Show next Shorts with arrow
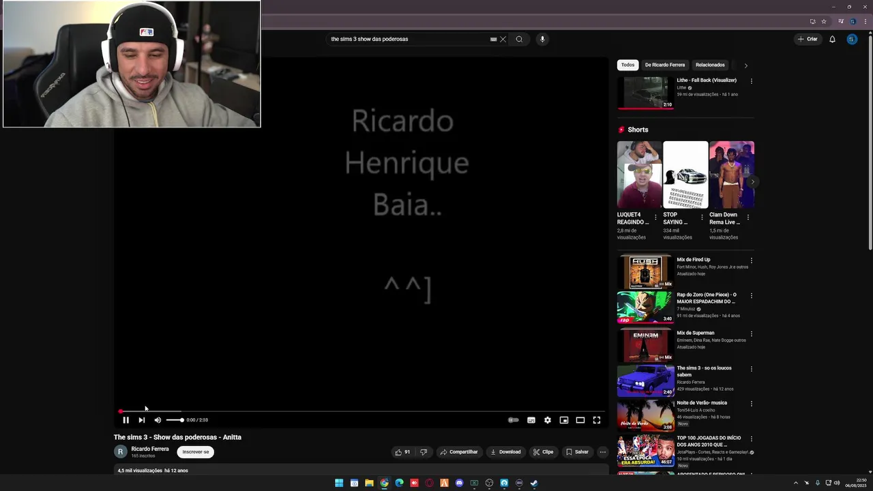This screenshot has height=491, width=873. pos(752,182)
